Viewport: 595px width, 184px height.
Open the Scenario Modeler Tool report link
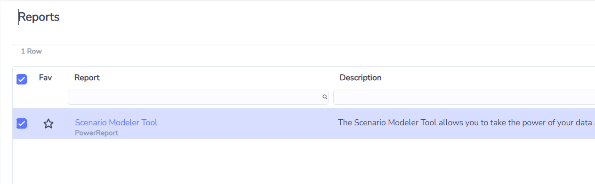116,123
